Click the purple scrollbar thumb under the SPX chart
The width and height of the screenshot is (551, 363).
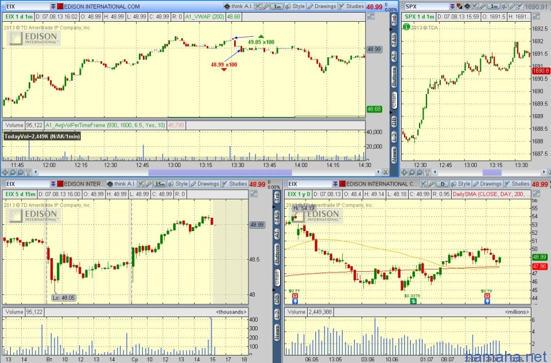pos(492,173)
